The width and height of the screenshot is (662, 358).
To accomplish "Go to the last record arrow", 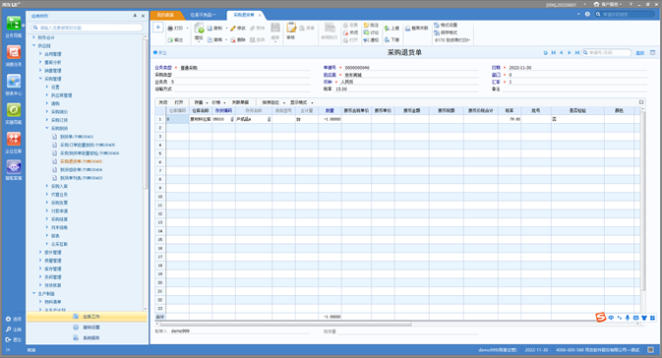I will [x=577, y=53].
